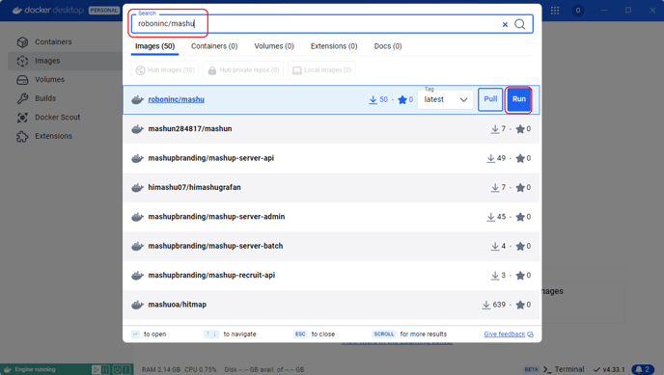This screenshot has width=664, height=375.
Task: Click the Pull button for roboninc/mashu
Action: [x=490, y=99]
